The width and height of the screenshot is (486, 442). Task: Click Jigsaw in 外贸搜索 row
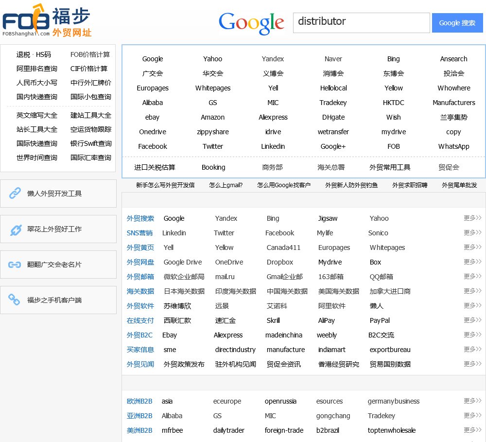[328, 218]
